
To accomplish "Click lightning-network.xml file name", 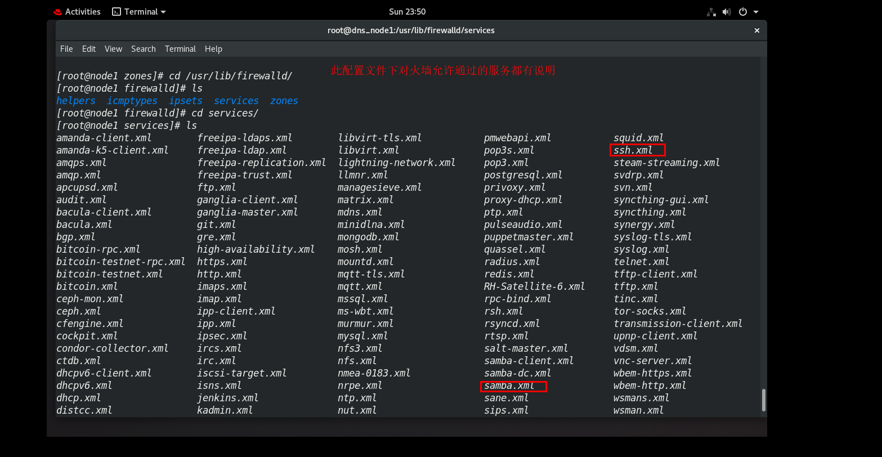I will 397,163.
